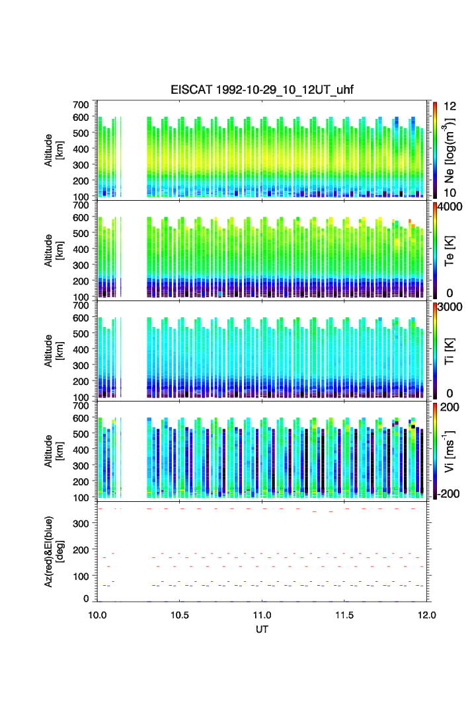Click the UT x-axis label
The image size is (468, 702).
pos(262,629)
